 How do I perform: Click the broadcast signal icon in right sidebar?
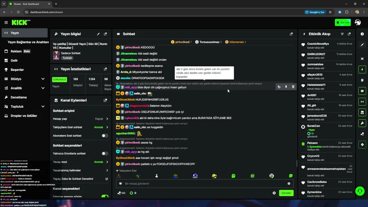362,101
